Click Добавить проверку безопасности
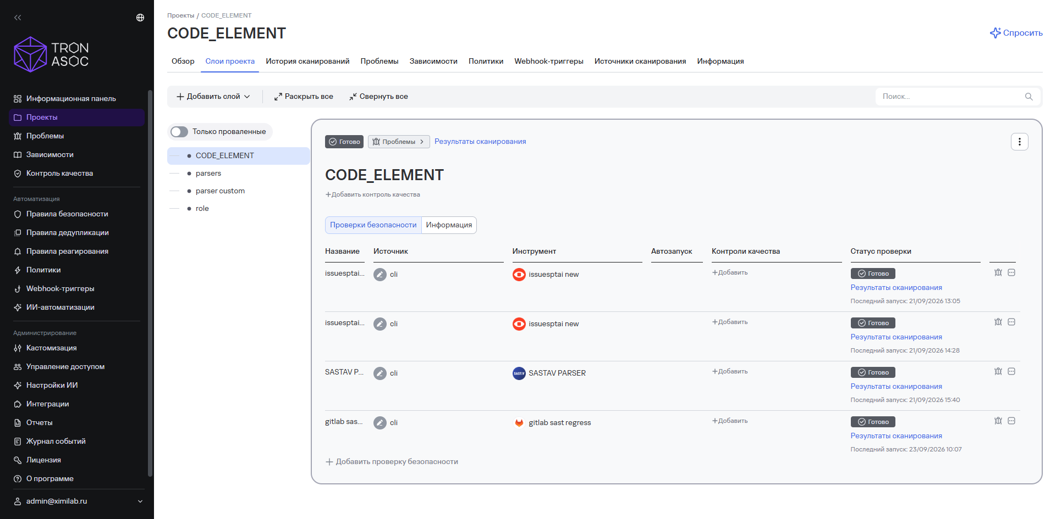Image resolution: width=1056 pixels, height=519 pixels. pyautogui.click(x=392, y=462)
